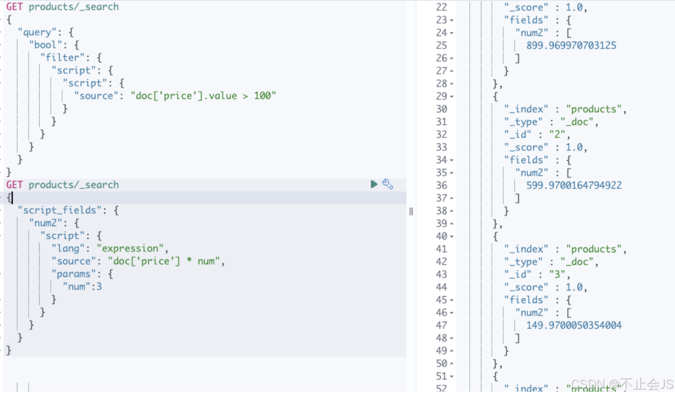Click "_type" : "_doc" on output line 42
The height and width of the screenshot is (396, 675).
click(551, 262)
